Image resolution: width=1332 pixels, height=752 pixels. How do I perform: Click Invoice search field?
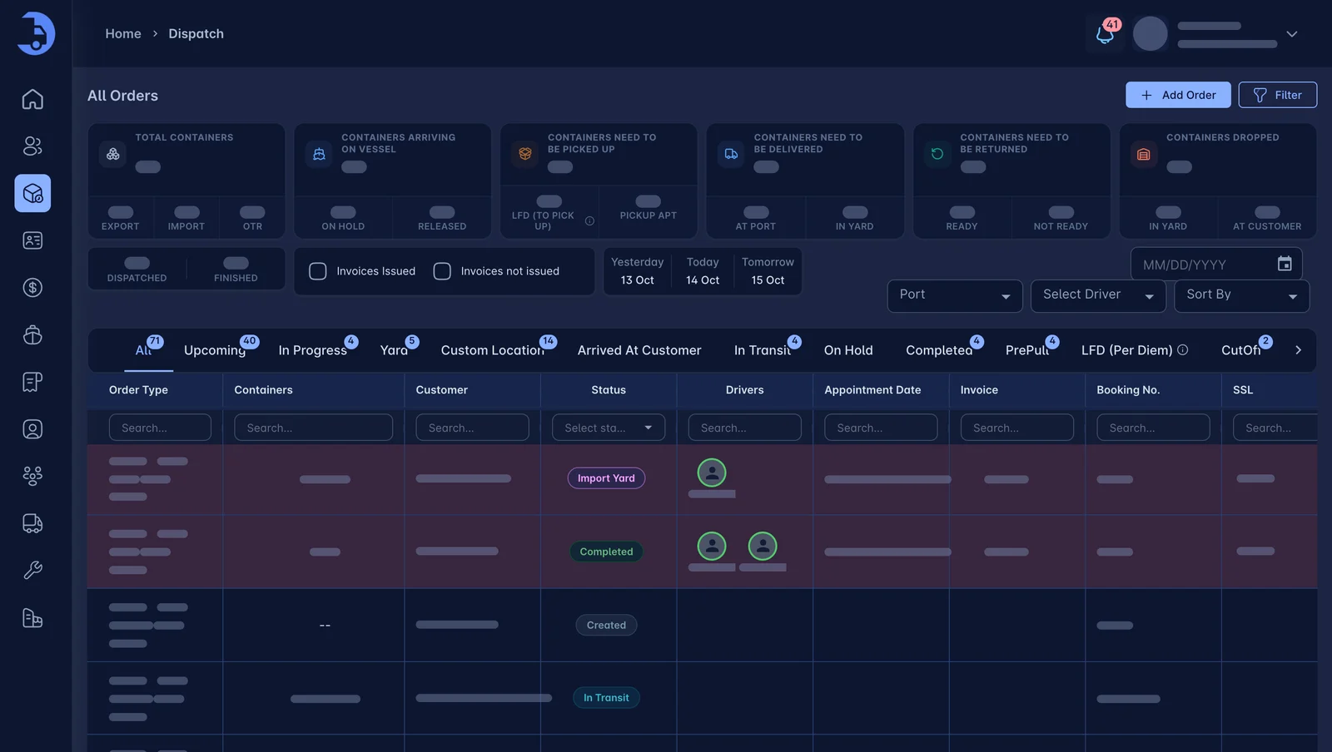point(1016,428)
